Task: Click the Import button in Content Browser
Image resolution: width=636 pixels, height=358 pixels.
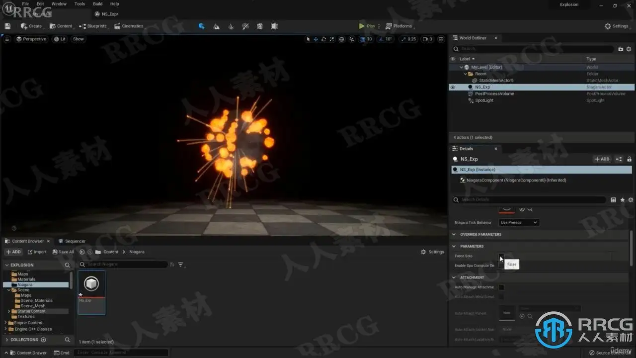Action: [x=37, y=252]
